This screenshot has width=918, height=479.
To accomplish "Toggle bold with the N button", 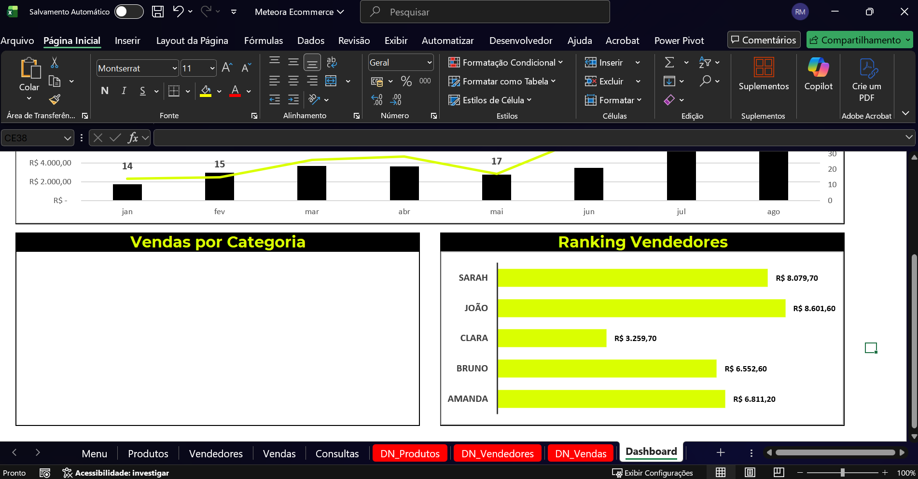I will [105, 91].
